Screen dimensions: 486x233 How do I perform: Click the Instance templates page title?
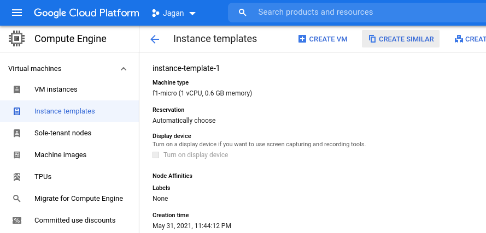[215, 39]
